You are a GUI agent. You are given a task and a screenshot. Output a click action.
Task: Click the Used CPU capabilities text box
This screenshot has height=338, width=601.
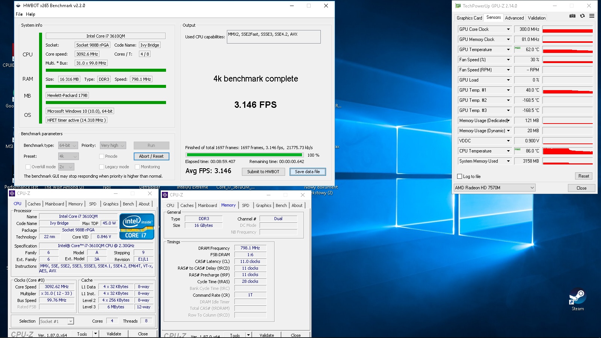(273, 37)
